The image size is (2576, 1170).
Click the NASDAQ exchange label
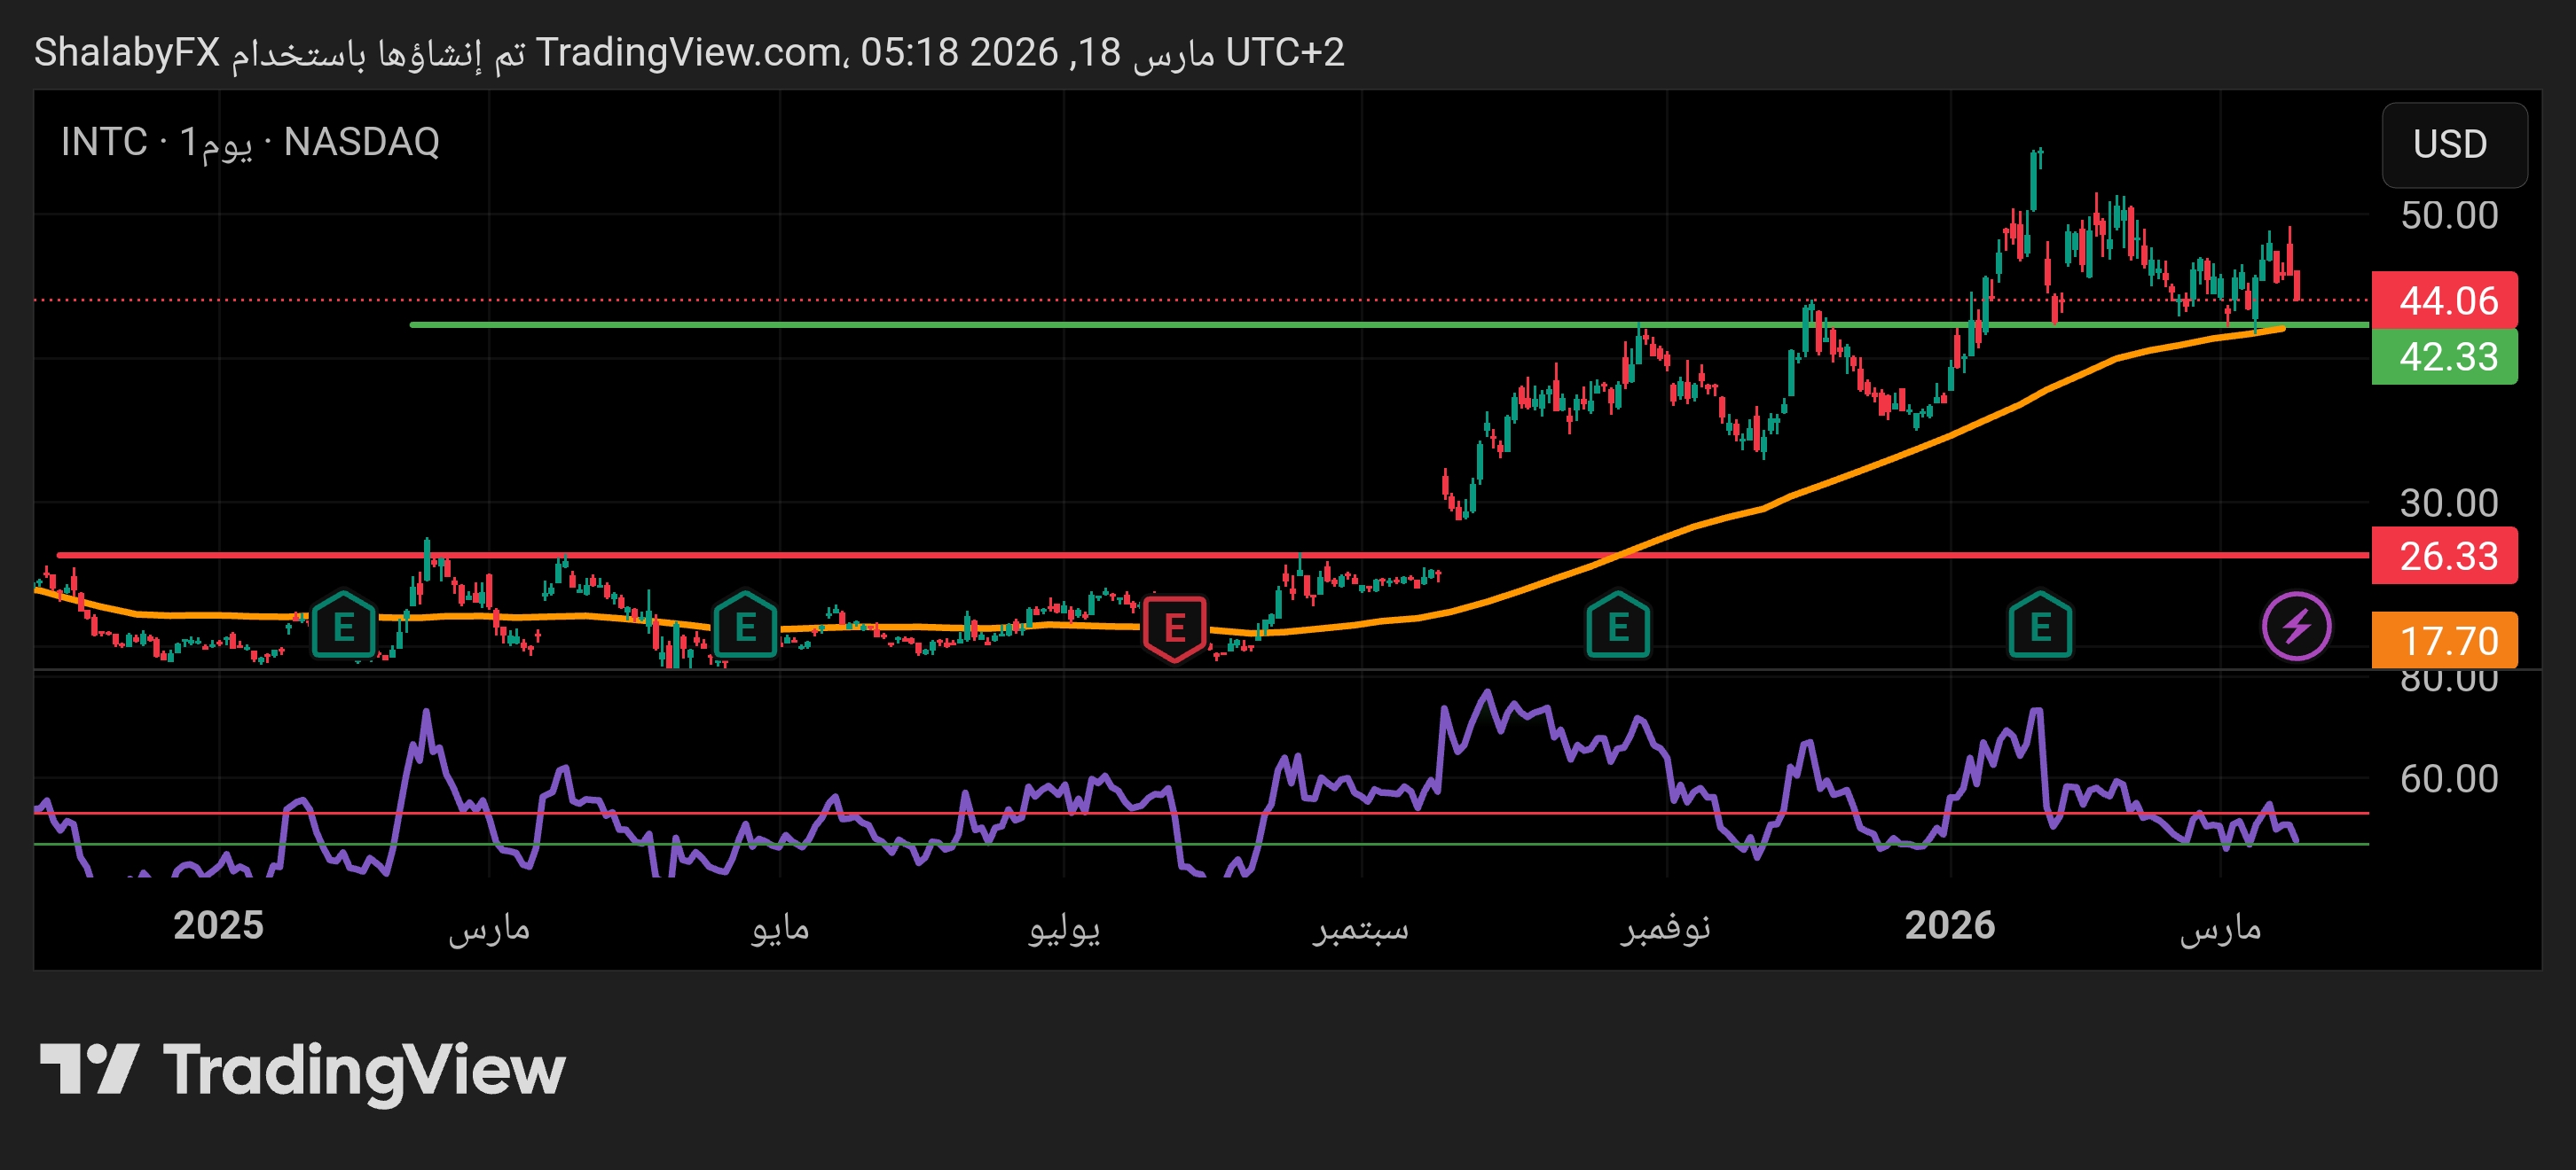[x=361, y=142]
